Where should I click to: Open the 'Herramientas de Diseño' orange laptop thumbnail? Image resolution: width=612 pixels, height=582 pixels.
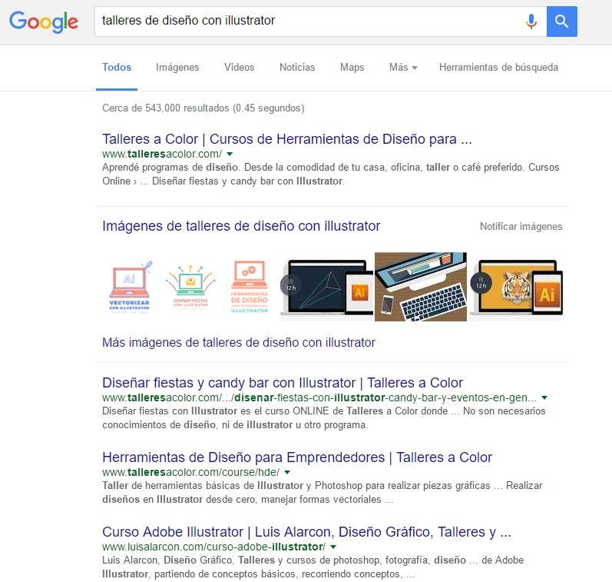[x=250, y=287]
